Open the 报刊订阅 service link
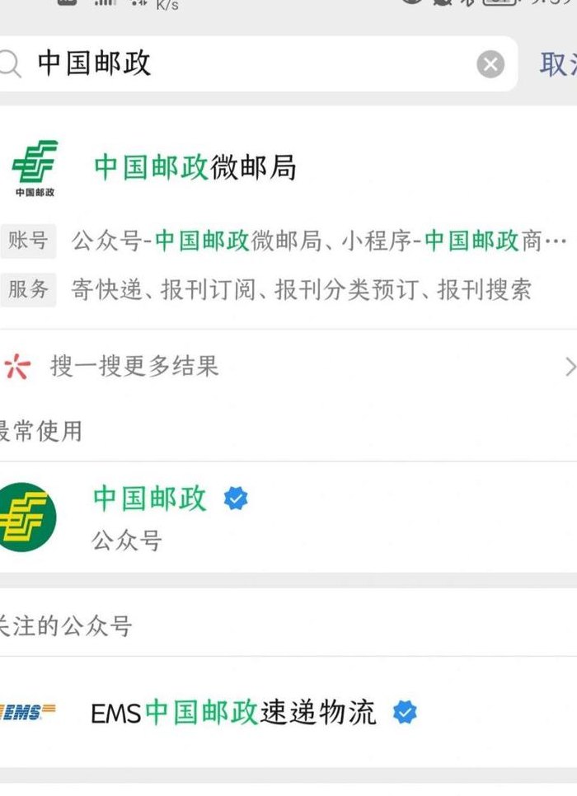Image resolution: width=577 pixels, height=796 pixels. (x=209, y=290)
